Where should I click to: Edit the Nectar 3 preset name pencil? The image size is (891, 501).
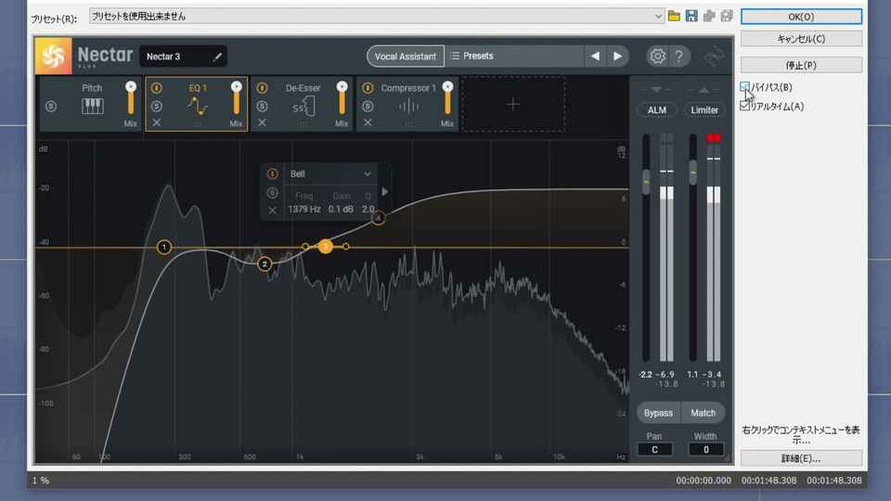click(217, 57)
